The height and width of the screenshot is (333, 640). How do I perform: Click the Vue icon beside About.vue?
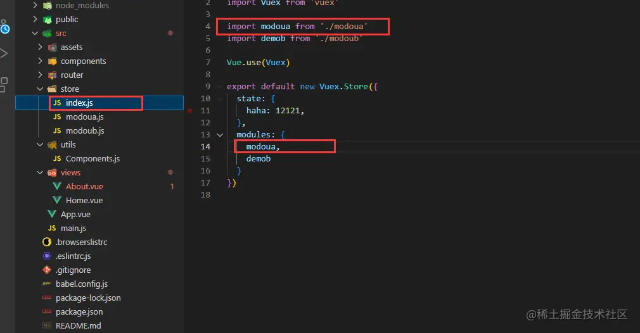pyautogui.click(x=57, y=186)
